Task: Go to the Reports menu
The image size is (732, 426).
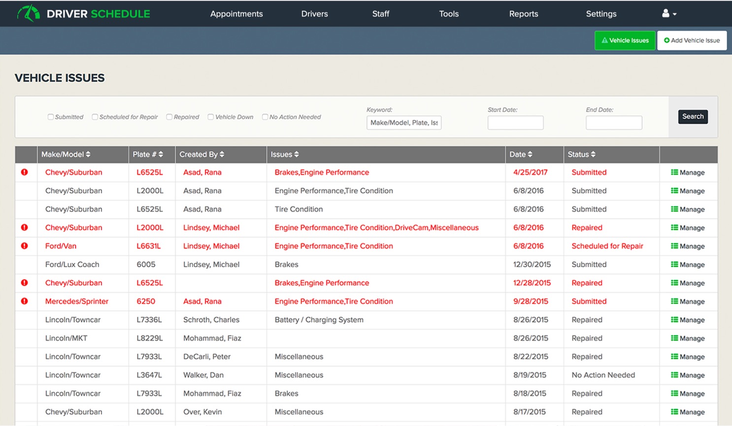Action: click(x=523, y=14)
